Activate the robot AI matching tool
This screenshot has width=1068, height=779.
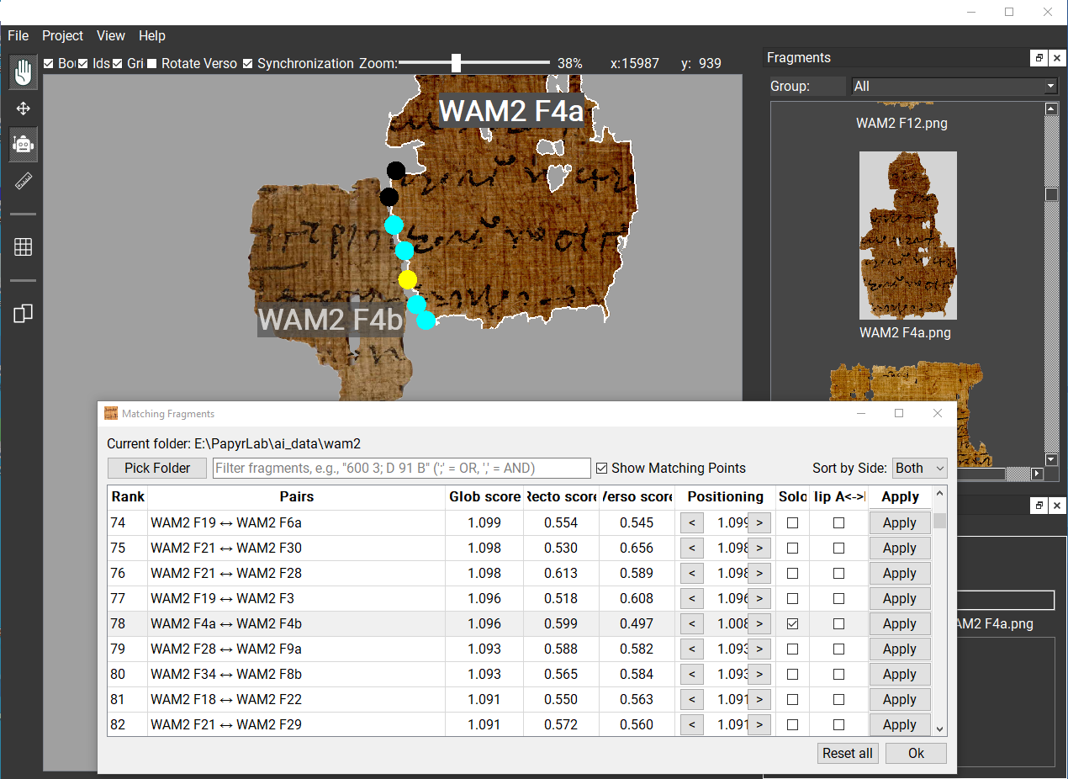click(23, 144)
